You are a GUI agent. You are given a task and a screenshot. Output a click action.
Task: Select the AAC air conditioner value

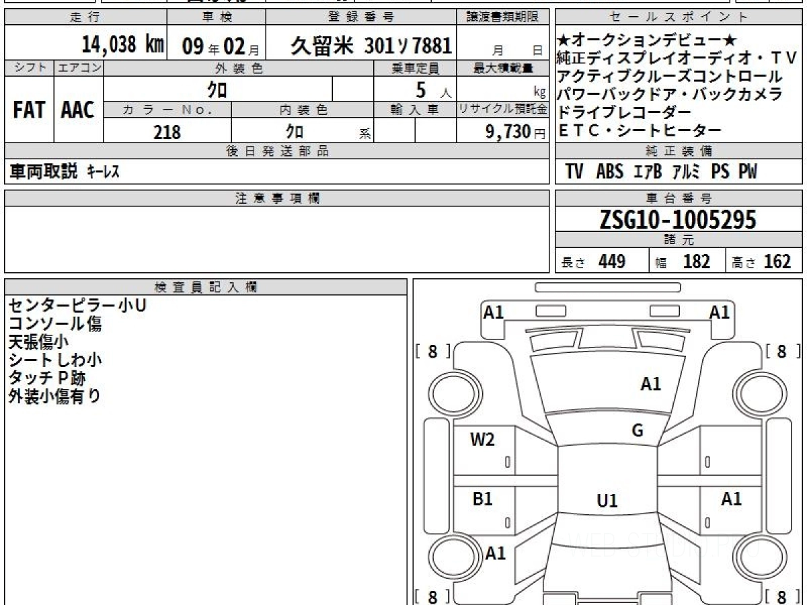(x=78, y=110)
